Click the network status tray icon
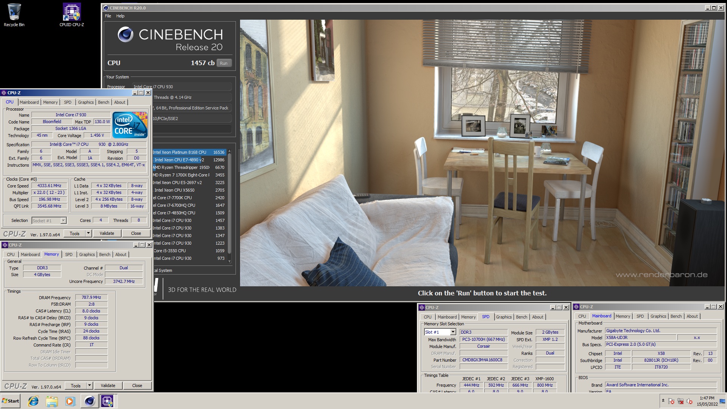727x409 pixels. tap(680, 401)
